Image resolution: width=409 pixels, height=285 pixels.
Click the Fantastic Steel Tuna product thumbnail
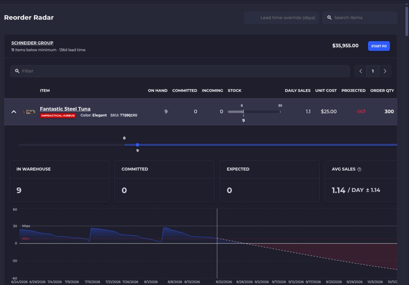29,112
